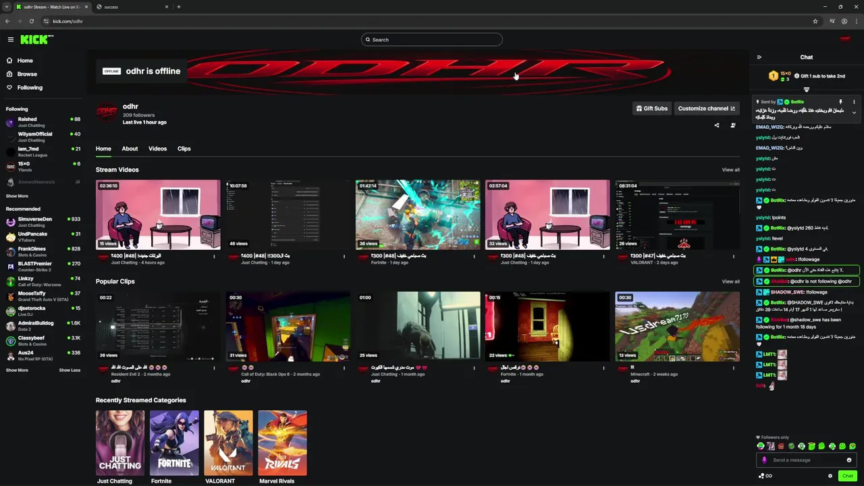Open chat settings gear icon
Image resolution: width=864 pixels, height=486 pixels.
830,476
